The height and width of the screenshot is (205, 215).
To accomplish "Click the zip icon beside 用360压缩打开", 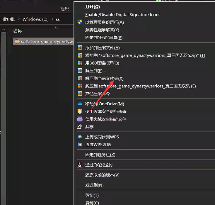I will click(x=80, y=63).
